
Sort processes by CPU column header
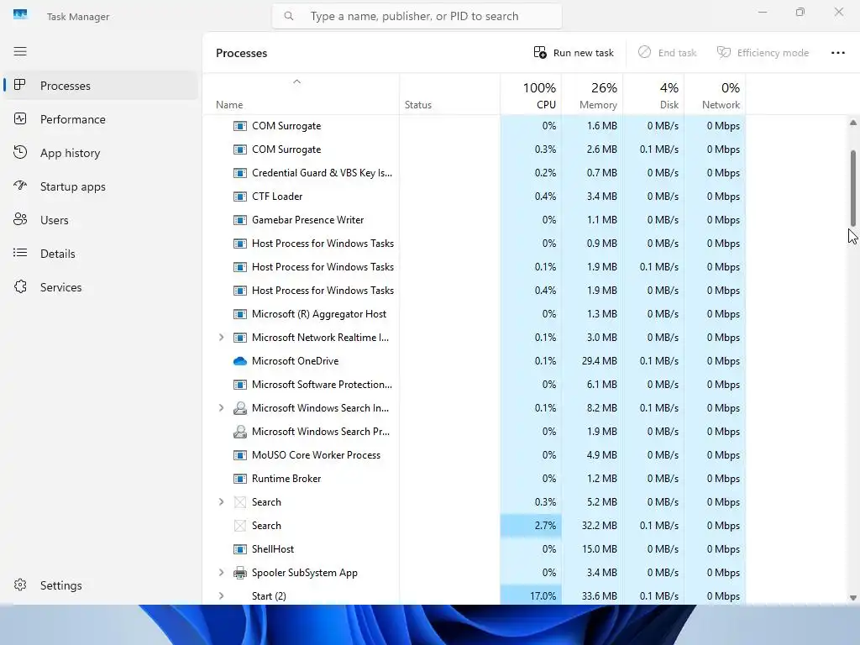point(531,94)
